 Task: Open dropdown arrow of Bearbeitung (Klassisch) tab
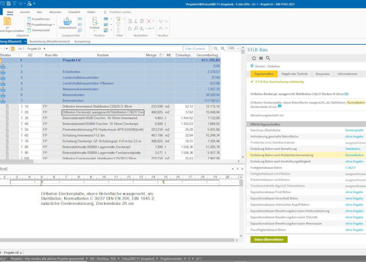pos(25,41)
